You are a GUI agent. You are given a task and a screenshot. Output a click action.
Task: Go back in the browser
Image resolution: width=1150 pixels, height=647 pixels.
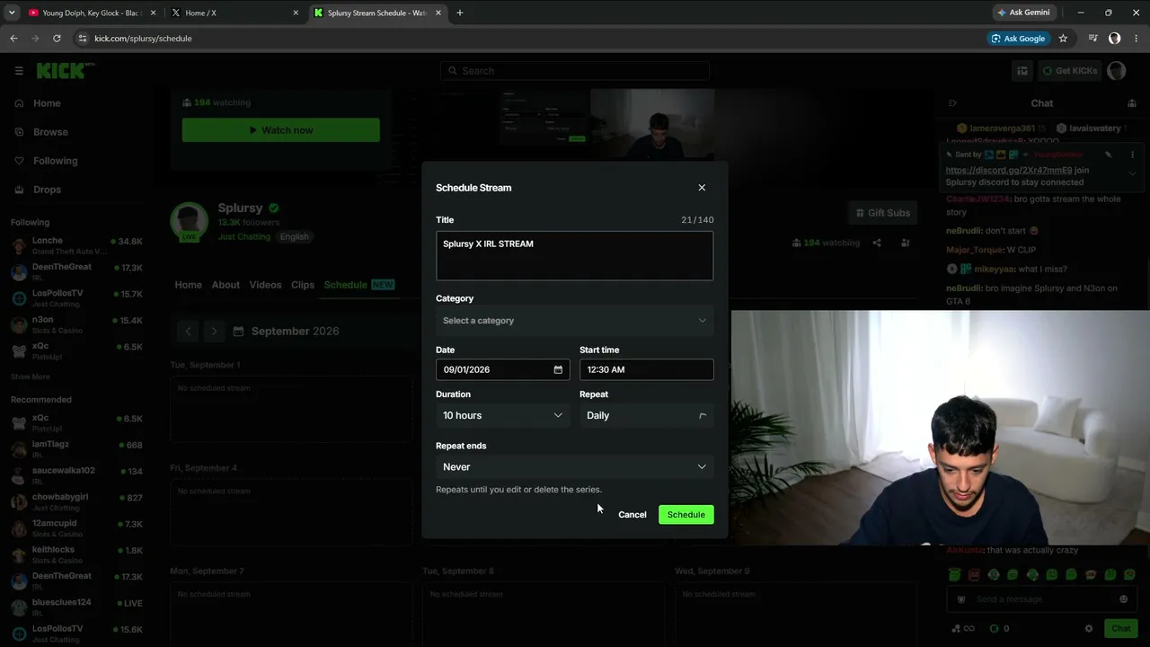click(x=13, y=39)
